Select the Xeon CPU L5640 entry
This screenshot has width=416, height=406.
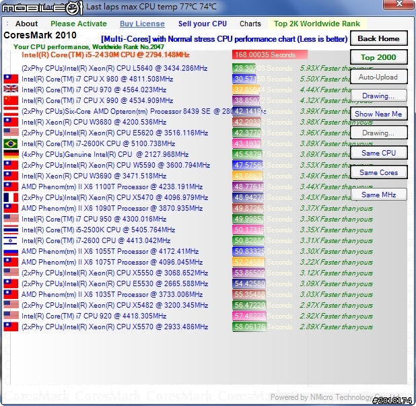[114, 68]
